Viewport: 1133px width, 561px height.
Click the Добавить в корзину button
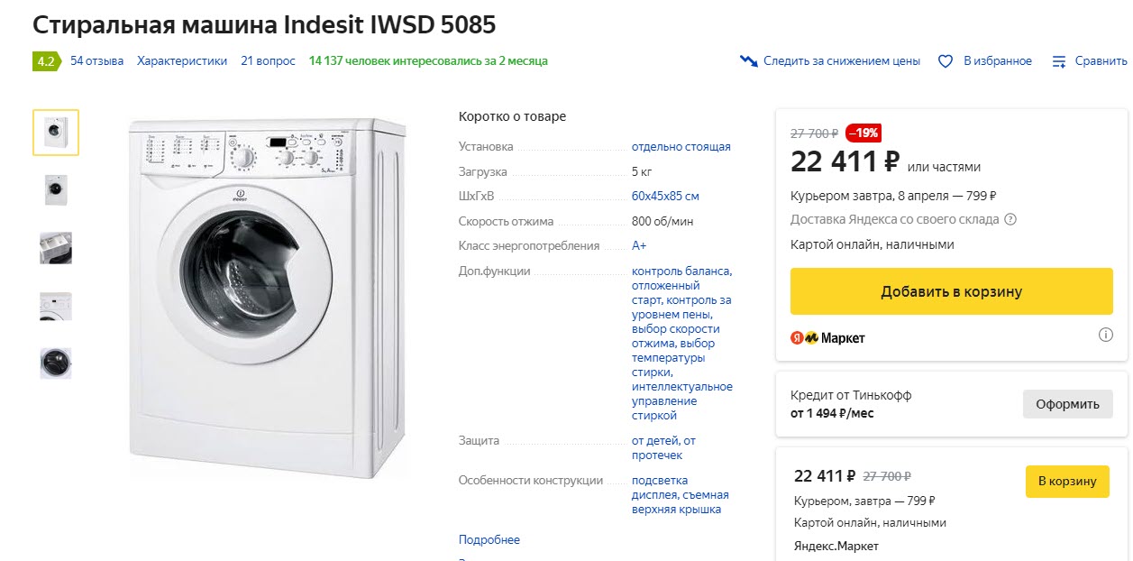[951, 290]
